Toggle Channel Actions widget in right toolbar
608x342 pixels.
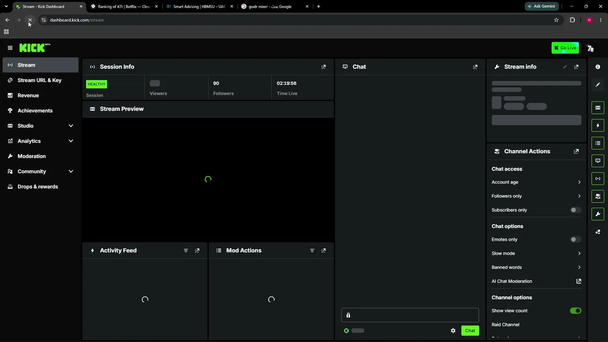(x=598, y=196)
